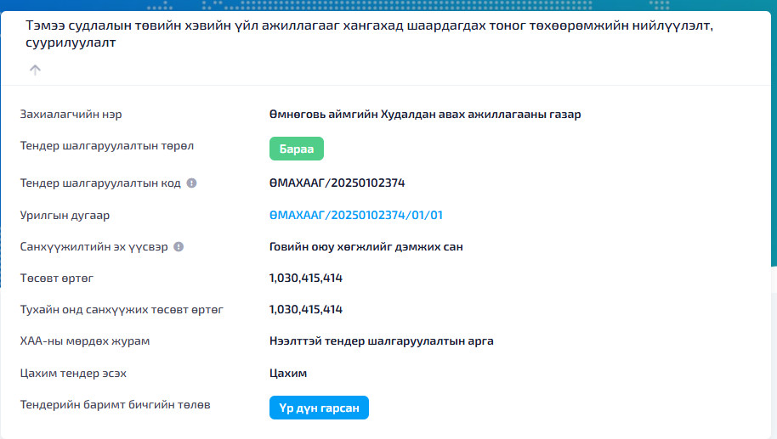Screen dimensions: 777x439
Task: Click the Урилгын дугаар label
Action: [x=65, y=216]
